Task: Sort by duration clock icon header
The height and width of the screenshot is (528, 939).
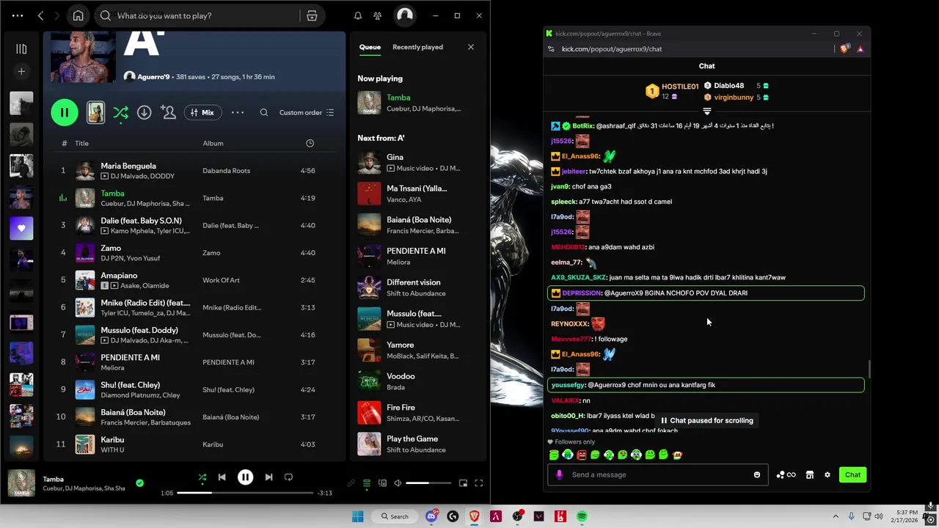Action: coord(310,143)
